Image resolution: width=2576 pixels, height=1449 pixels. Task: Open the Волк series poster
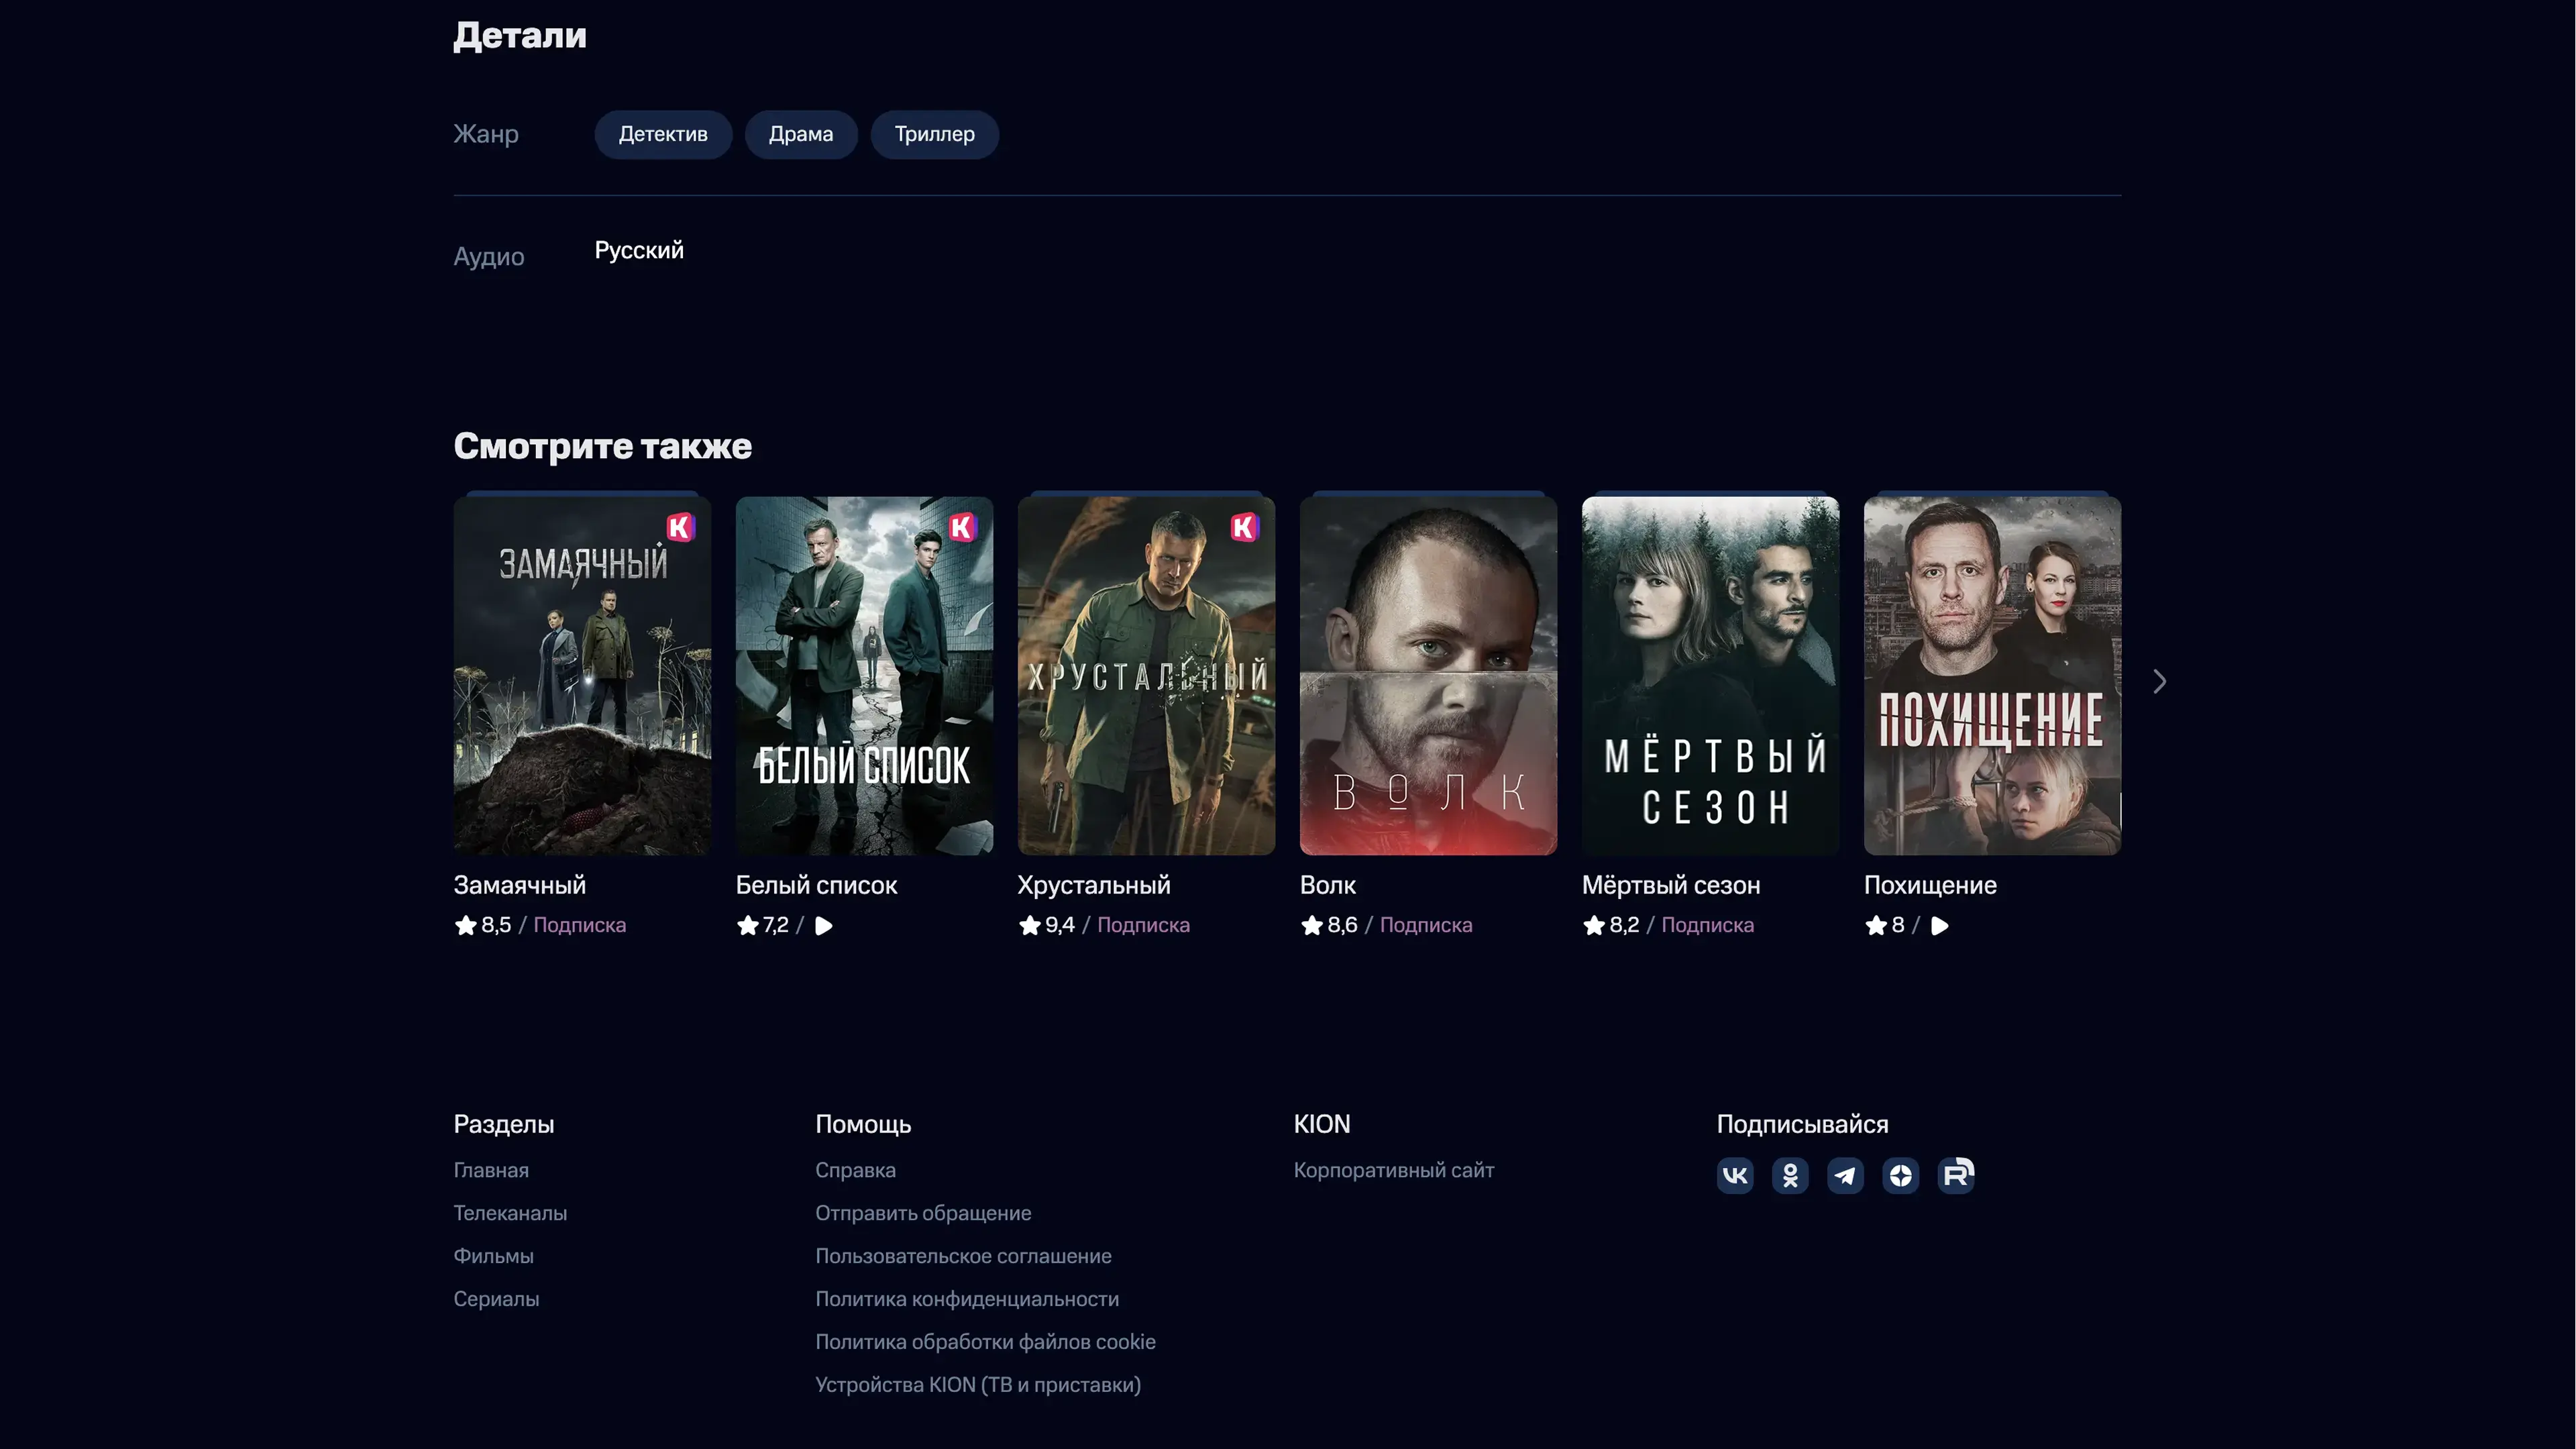[x=1428, y=676]
